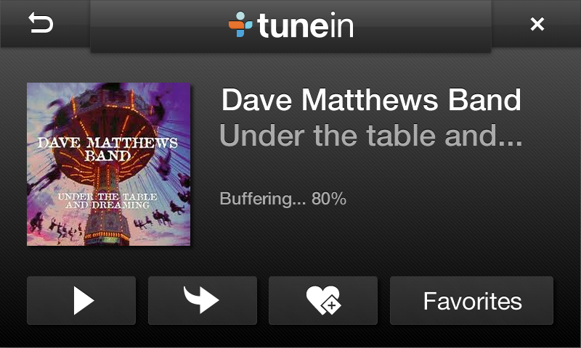This screenshot has height=348, width=581.
Task: Click the 80% buffering percentage
Action: 329,199
